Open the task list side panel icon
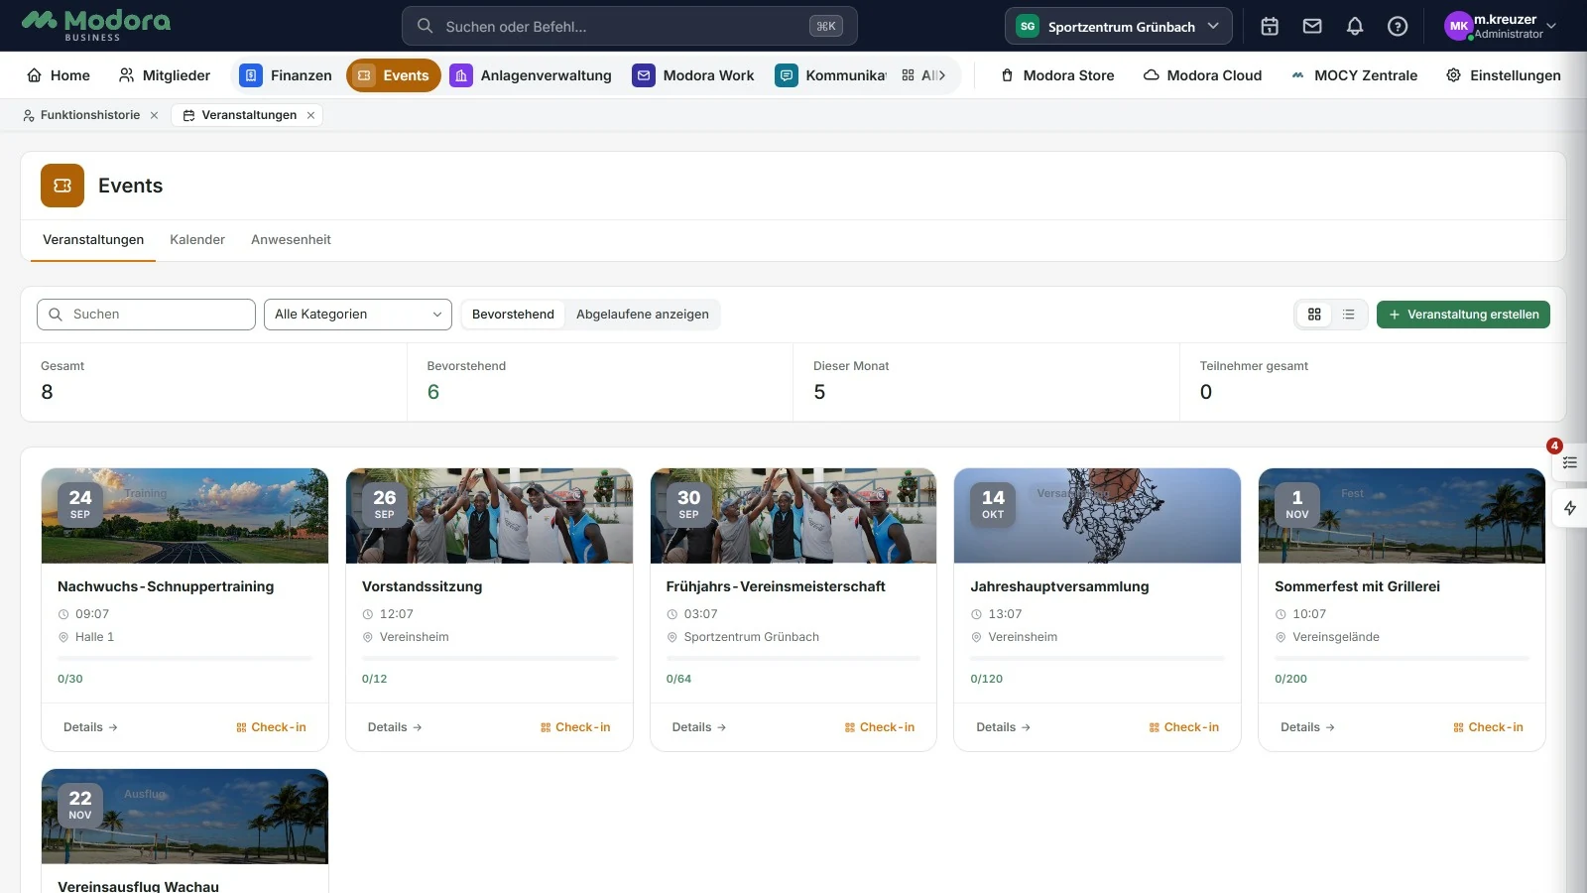Image resolution: width=1587 pixels, height=893 pixels. pos(1570,462)
